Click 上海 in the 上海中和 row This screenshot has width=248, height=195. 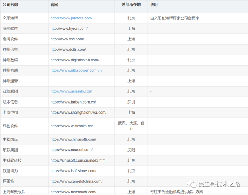click(131, 113)
